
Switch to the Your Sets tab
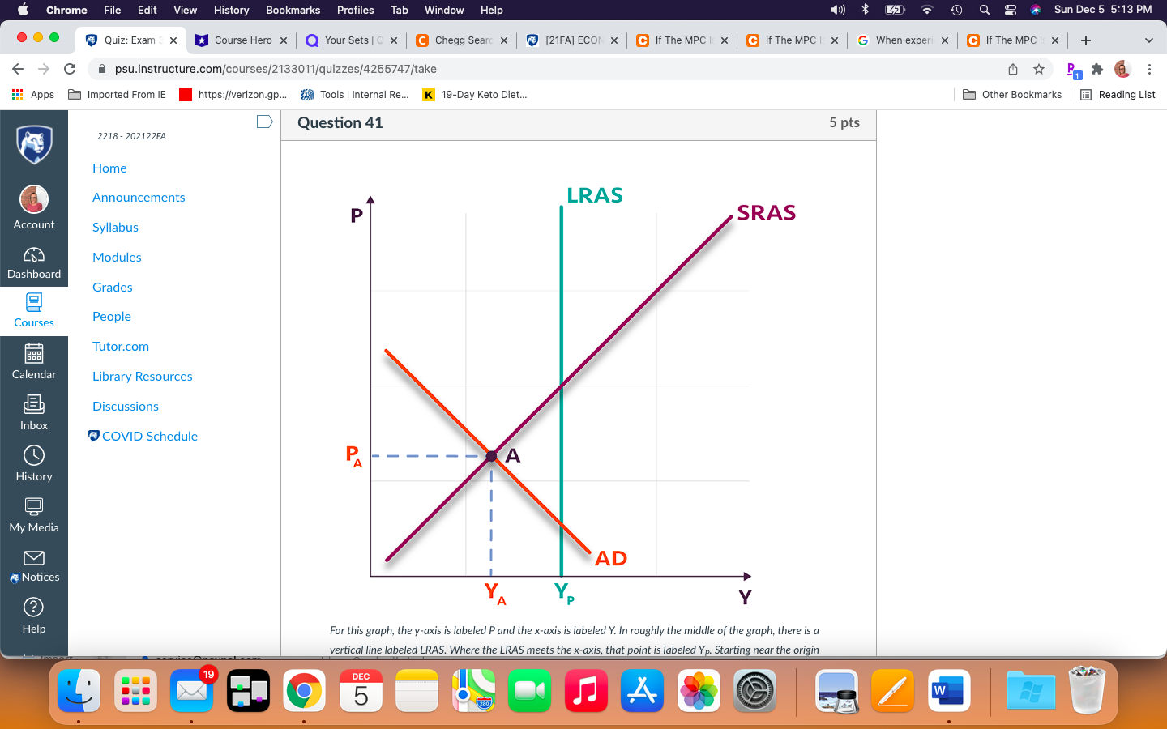click(352, 40)
